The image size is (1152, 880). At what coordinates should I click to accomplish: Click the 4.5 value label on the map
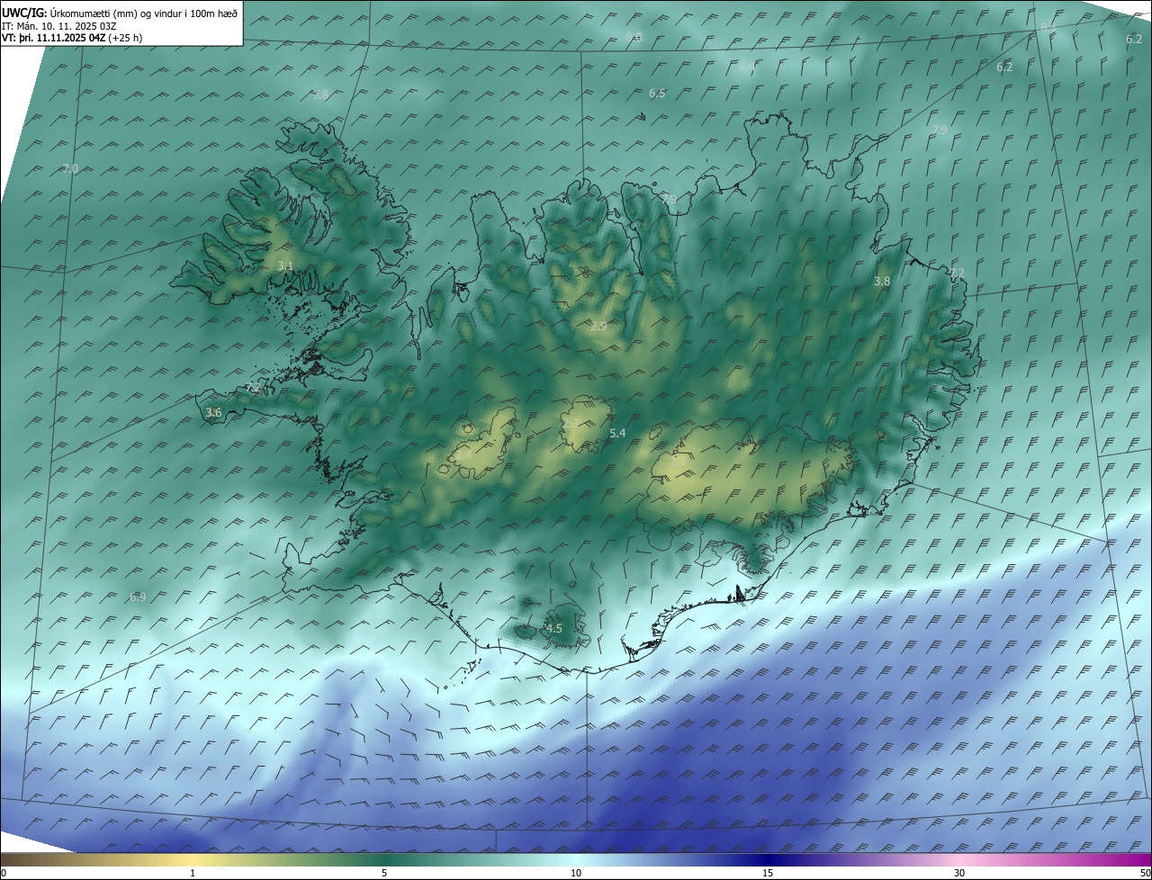554,628
